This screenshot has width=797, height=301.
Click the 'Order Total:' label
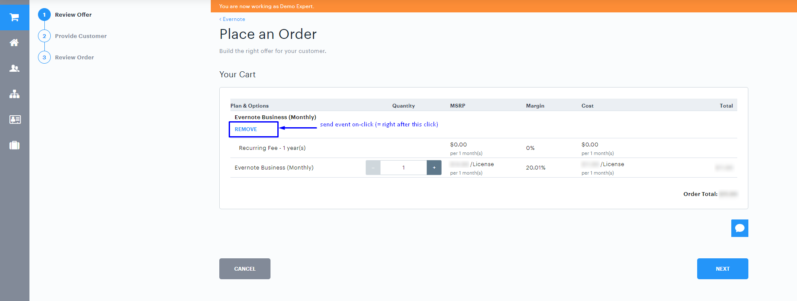click(x=700, y=194)
